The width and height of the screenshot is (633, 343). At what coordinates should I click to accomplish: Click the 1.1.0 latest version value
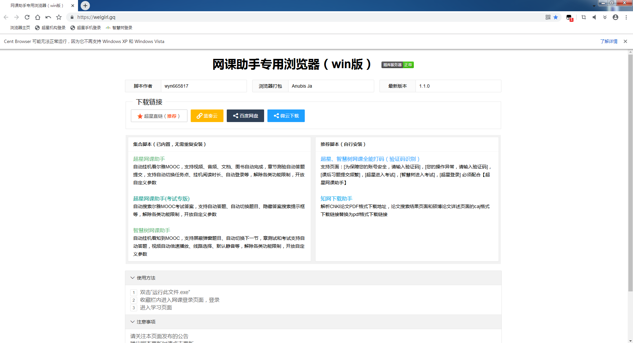458,86
